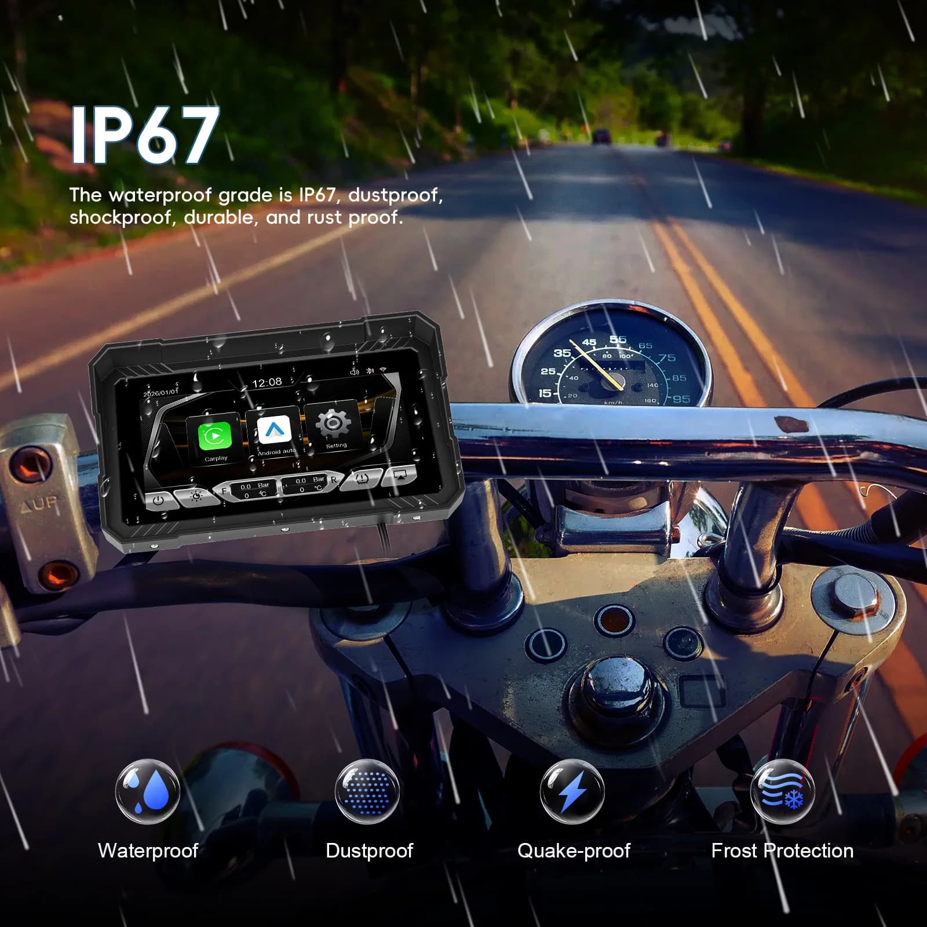
Task: Click the volume speaker status icon
Action: click(x=355, y=372)
